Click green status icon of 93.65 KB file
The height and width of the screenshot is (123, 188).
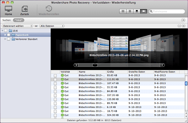point(62,75)
